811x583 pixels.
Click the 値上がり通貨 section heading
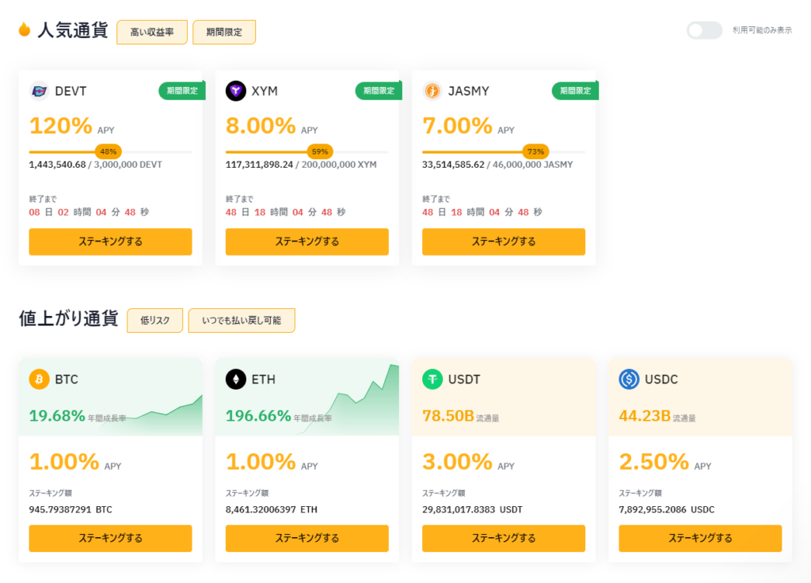[x=69, y=318]
